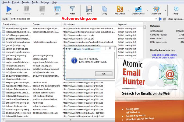
Task: Open the Results menu
Action: (x=25, y=2)
